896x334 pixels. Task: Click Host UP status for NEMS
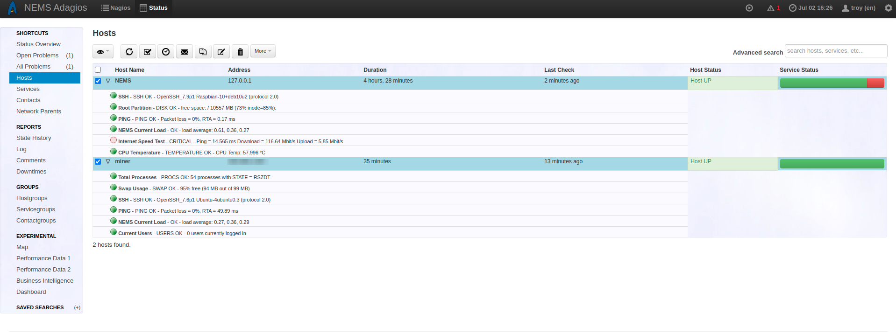click(701, 81)
